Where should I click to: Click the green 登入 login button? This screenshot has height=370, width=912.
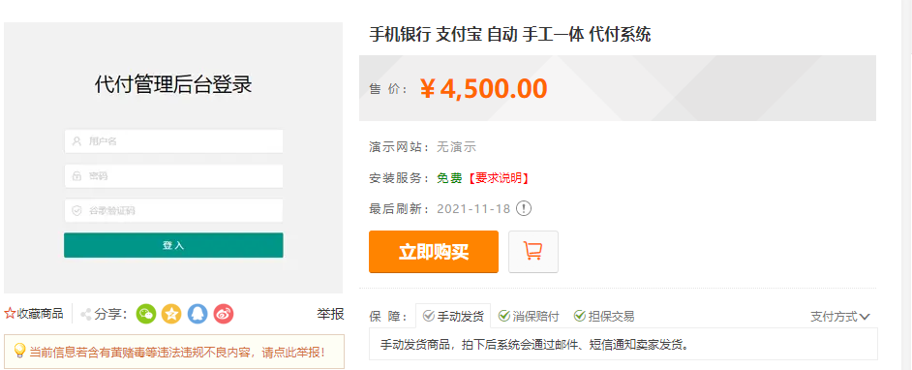[173, 245]
